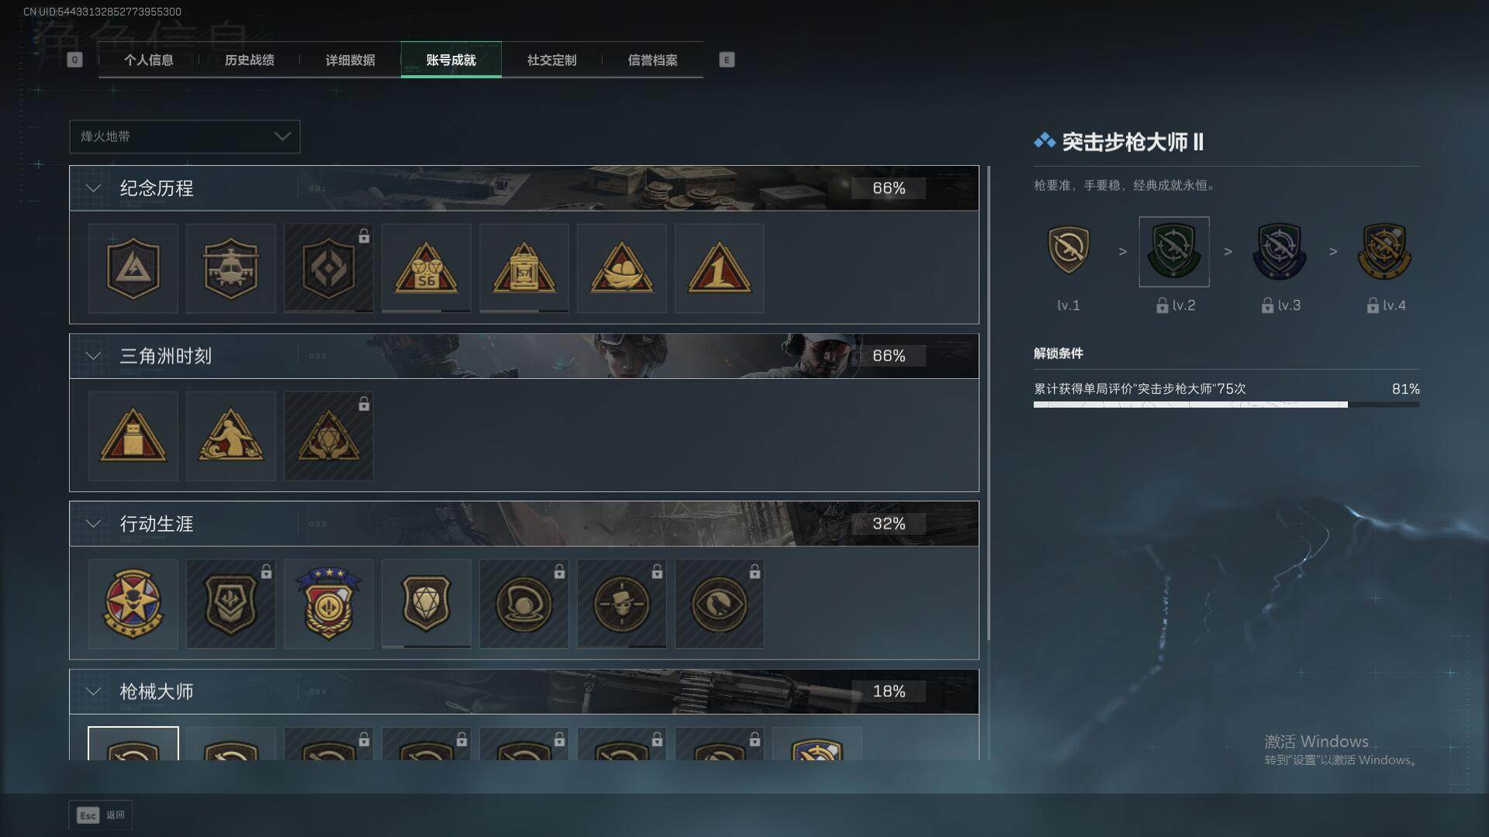Viewport: 1489px width, 837px height.
Task: Click the achievement list vertical scrollbar
Action: coord(988,403)
